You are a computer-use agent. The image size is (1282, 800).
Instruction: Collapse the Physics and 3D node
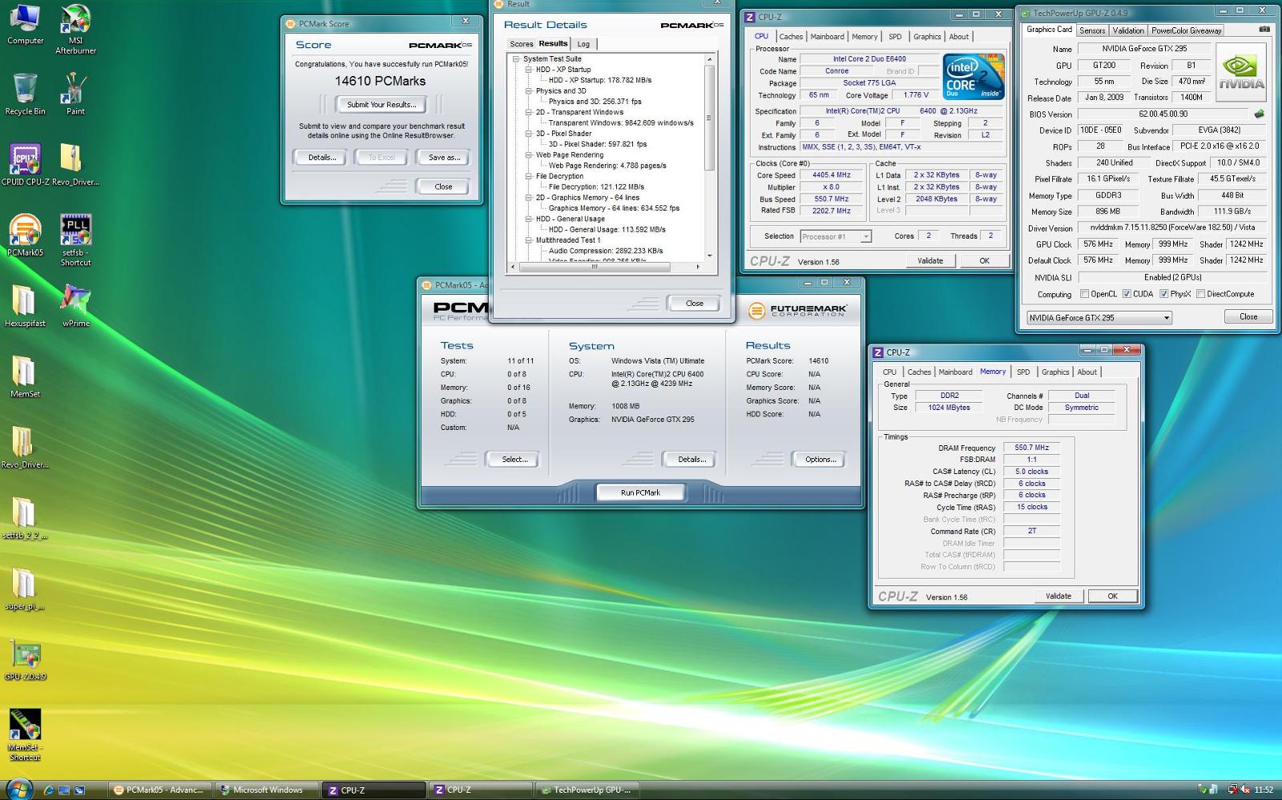point(529,91)
